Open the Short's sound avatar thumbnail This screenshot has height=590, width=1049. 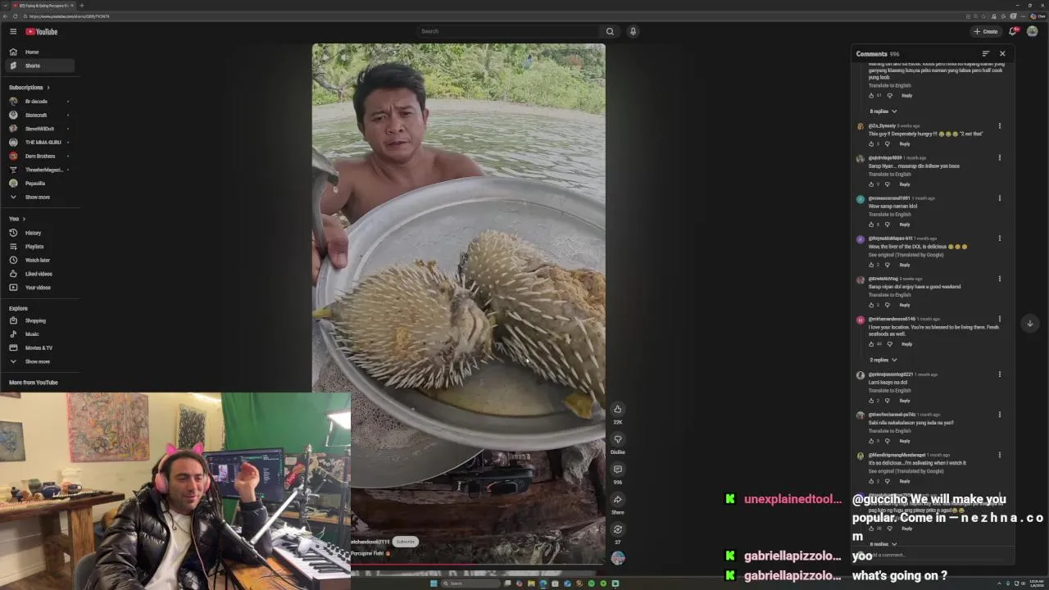(618, 558)
